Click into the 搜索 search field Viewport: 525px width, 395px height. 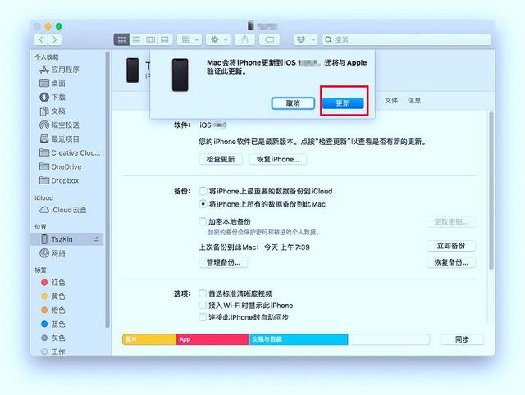tap(407, 40)
